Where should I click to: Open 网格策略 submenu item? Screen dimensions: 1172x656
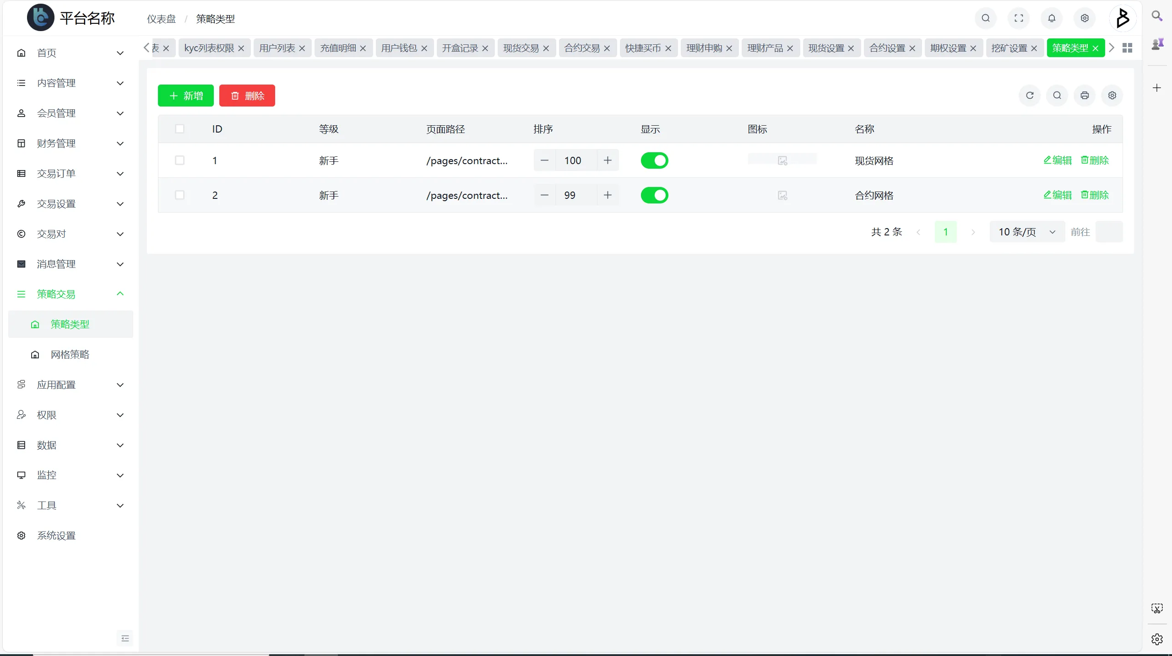(x=71, y=355)
